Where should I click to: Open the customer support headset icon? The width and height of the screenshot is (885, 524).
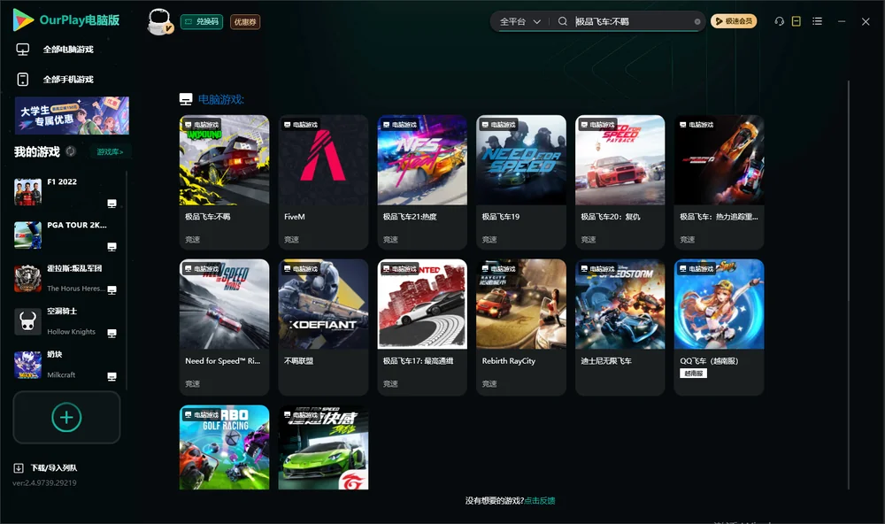pos(779,21)
